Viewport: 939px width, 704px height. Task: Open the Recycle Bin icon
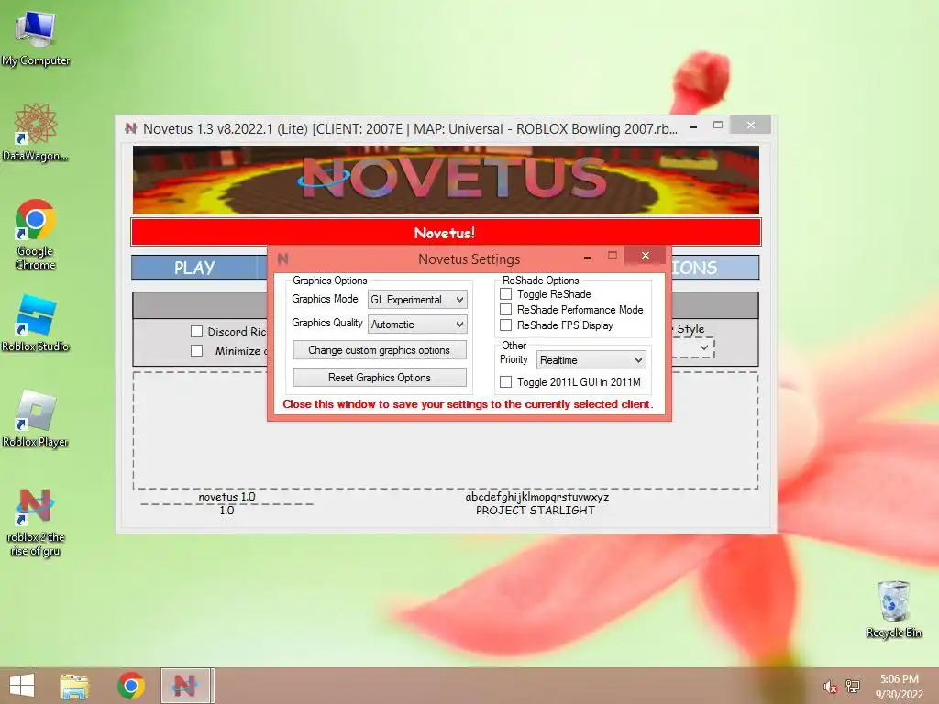tap(893, 610)
